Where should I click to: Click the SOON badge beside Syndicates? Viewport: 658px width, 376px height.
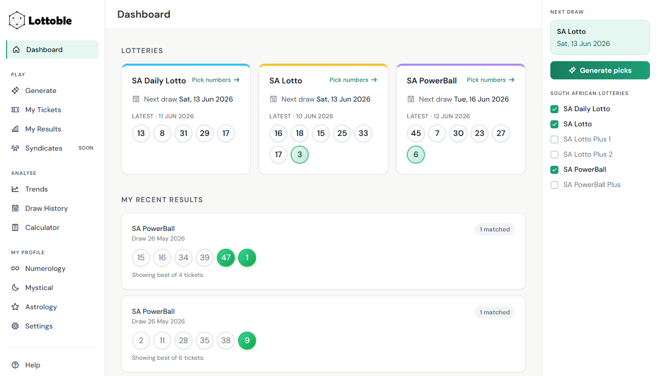tap(86, 148)
